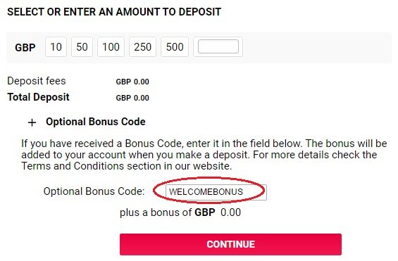Click the Total Deposit GBP 0.00 value
Viewport: 398px width, 261px height.
(x=132, y=98)
